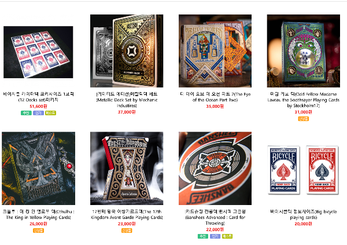This screenshot has width=347, height=245.
Task: Open Cthulhu King in Yellow deck image
Action: click(38, 169)
